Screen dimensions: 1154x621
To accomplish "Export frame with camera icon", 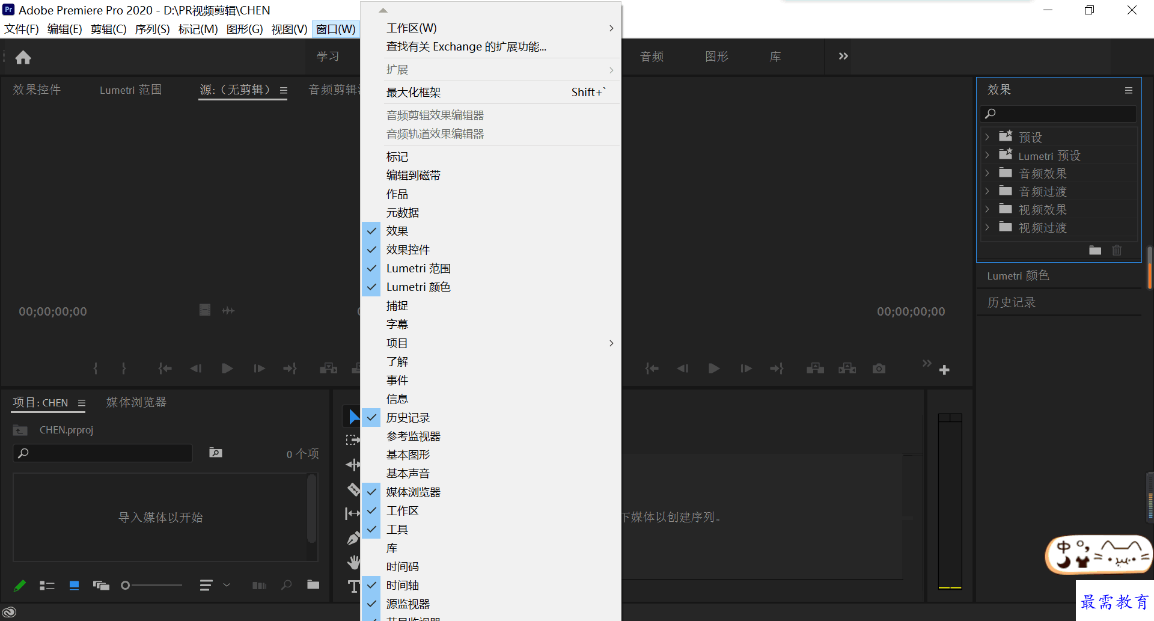I will click(879, 369).
